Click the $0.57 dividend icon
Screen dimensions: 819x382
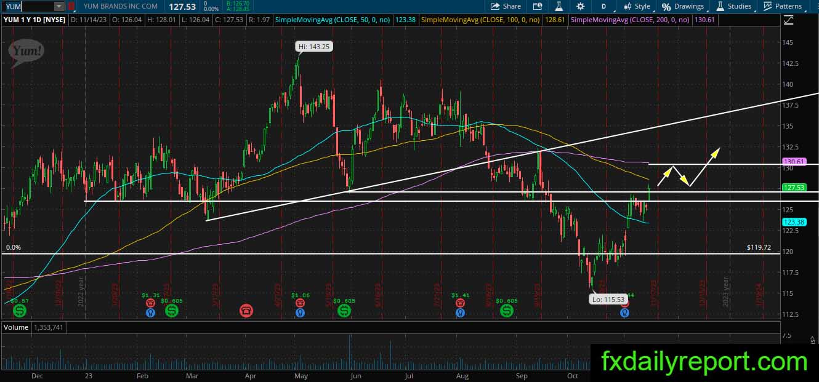coord(20,312)
